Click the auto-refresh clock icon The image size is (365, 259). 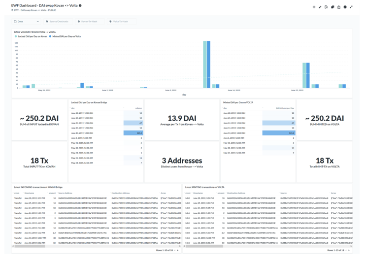pos(345,7)
